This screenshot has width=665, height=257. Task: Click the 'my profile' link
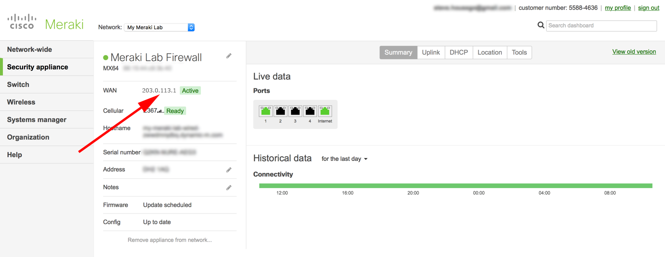(x=618, y=8)
